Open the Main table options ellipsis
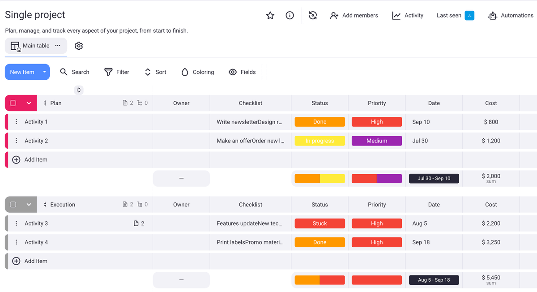Viewport: 537px width, 292px height. click(58, 46)
